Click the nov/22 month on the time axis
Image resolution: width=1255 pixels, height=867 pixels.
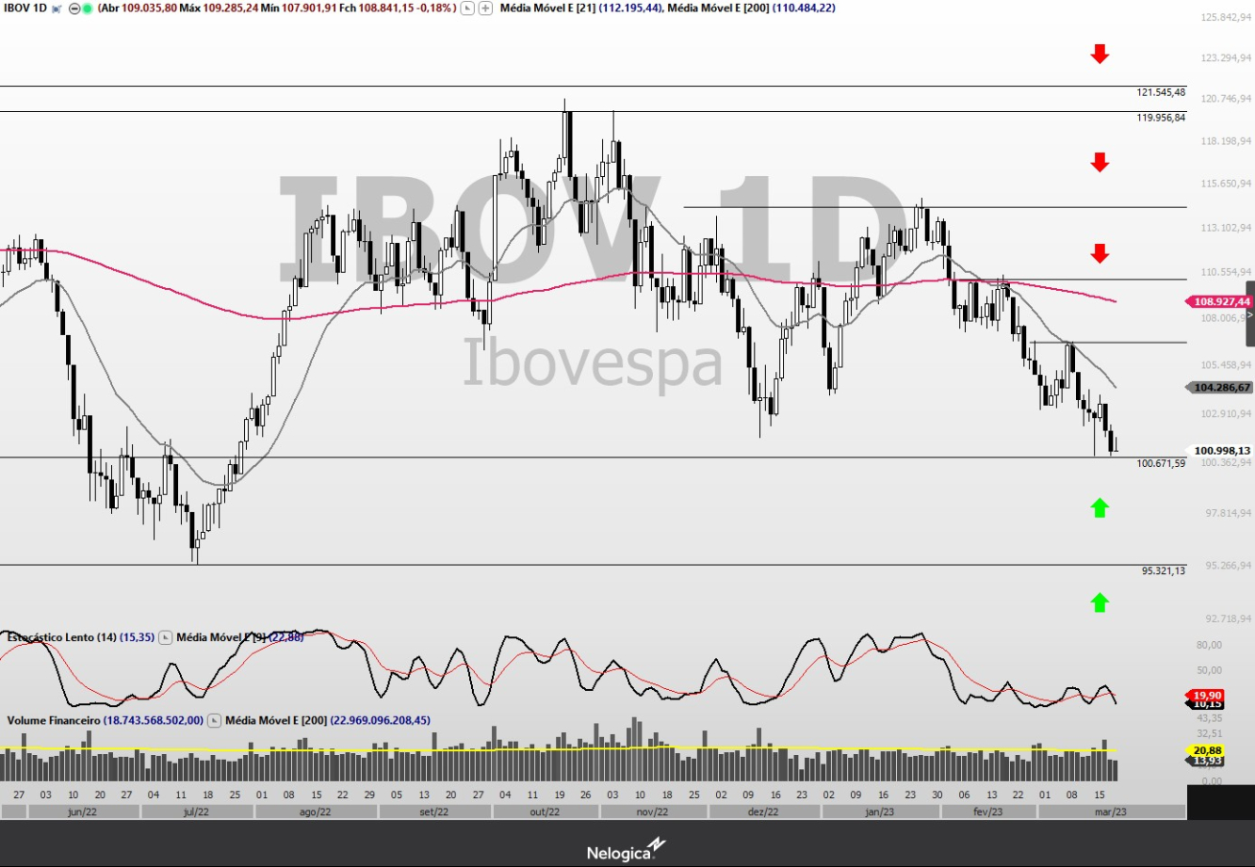pyautogui.click(x=652, y=811)
